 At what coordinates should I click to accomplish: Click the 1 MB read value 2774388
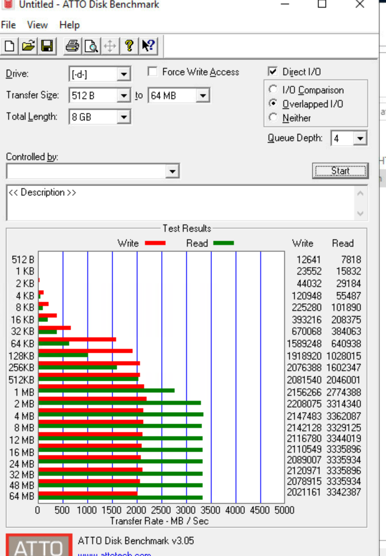tap(344, 392)
